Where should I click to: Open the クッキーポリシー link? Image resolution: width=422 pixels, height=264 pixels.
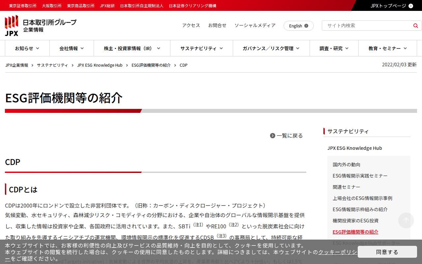(x=338, y=252)
